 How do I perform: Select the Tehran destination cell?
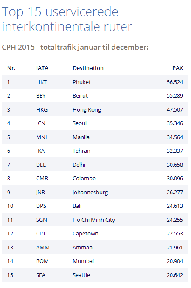[81, 151]
